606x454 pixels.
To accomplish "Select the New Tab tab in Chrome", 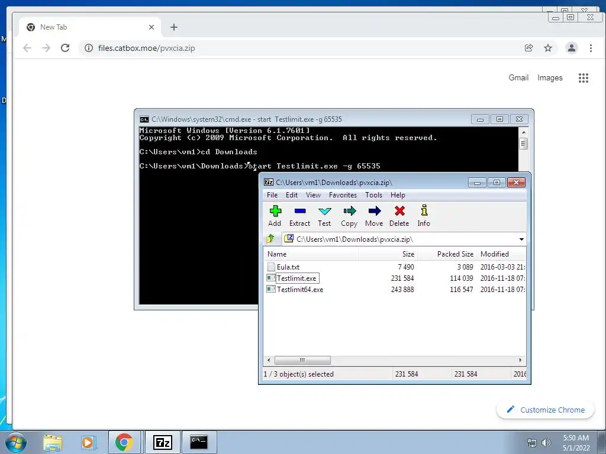I will click(x=90, y=27).
